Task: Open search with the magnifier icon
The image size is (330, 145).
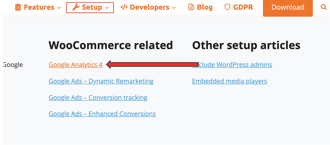Action: (x=323, y=7)
